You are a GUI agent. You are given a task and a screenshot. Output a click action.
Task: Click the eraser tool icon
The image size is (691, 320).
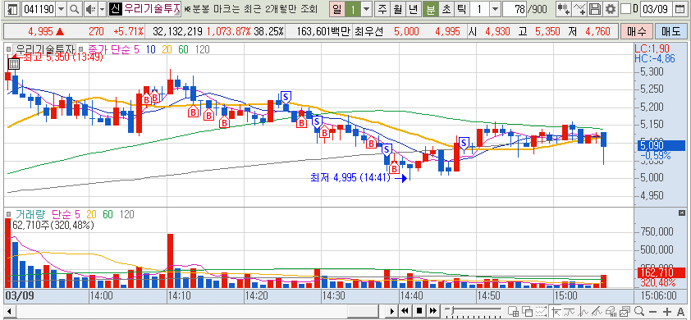point(611,311)
